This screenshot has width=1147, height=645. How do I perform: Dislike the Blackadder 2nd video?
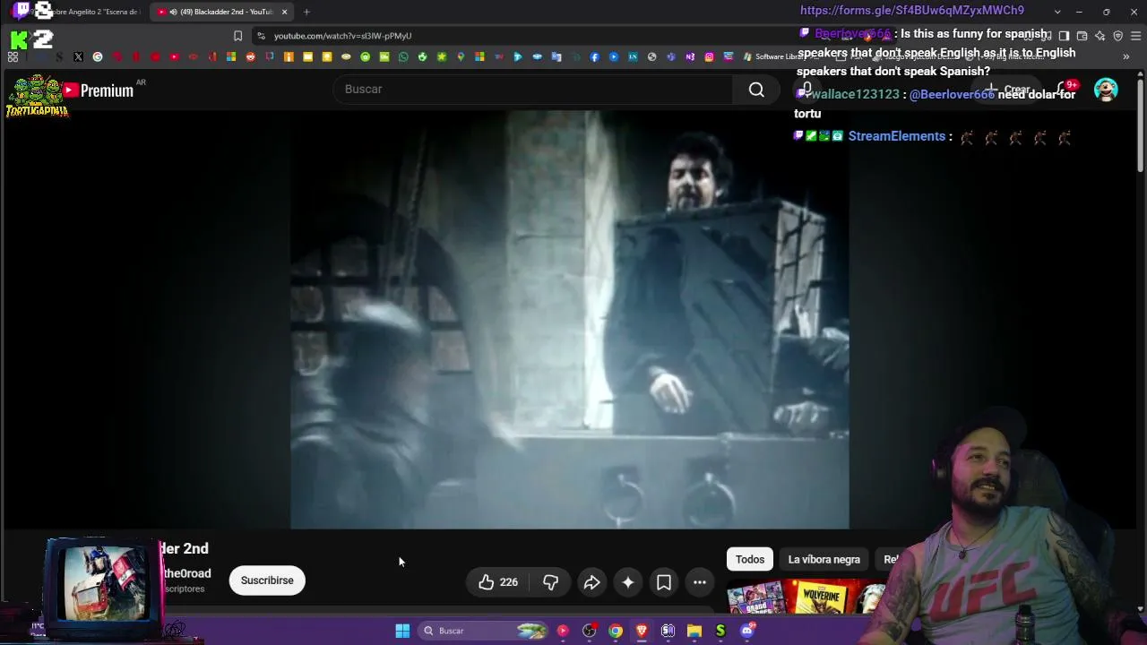tap(550, 582)
